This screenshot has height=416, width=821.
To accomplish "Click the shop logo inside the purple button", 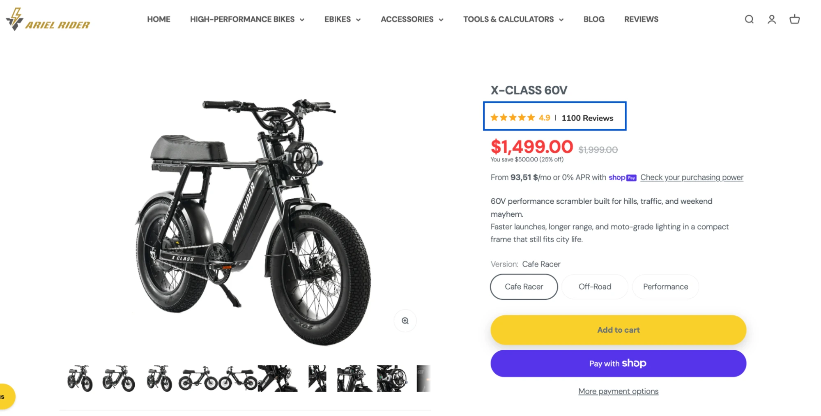I will [x=634, y=363].
